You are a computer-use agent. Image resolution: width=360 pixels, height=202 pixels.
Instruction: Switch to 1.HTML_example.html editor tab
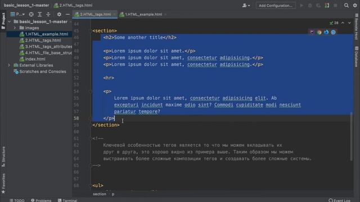pyautogui.click(x=143, y=15)
